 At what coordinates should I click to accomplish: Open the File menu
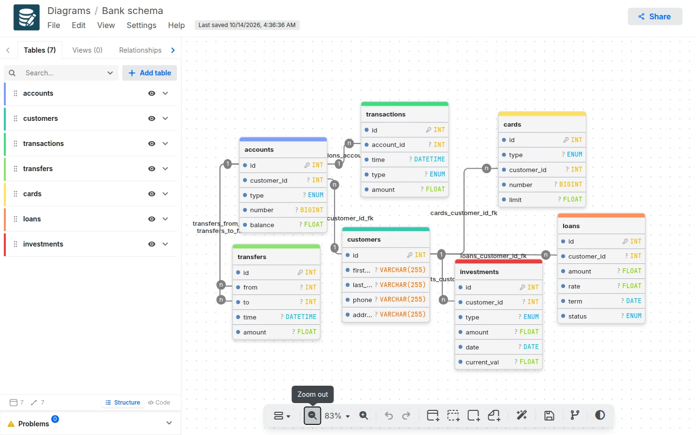point(54,25)
